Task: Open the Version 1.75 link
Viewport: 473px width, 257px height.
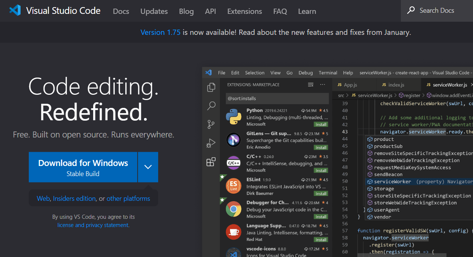Action: pos(160,32)
